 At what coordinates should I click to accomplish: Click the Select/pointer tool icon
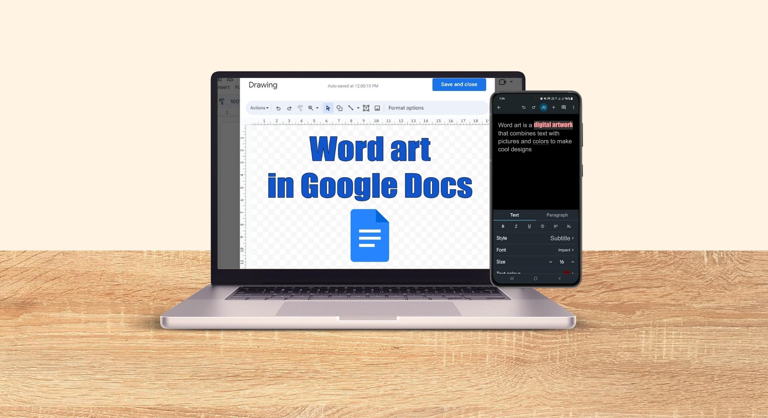[x=327, y=108]
